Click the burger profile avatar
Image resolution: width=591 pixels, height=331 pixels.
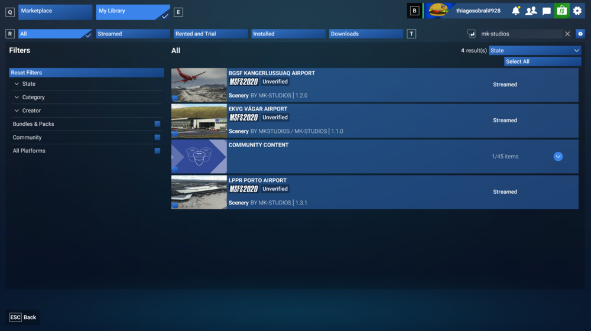click(x=438, y=11)
